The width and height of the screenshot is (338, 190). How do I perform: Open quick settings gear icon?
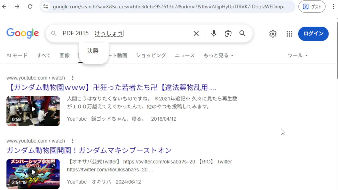[x=273, y=34]
